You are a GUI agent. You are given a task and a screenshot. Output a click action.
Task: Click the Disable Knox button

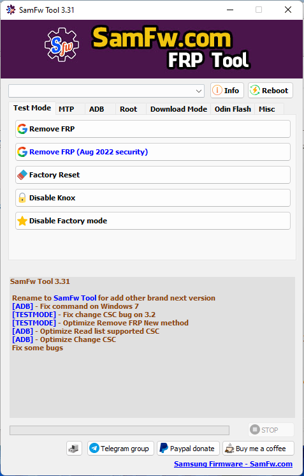click(x=153, y=198)
